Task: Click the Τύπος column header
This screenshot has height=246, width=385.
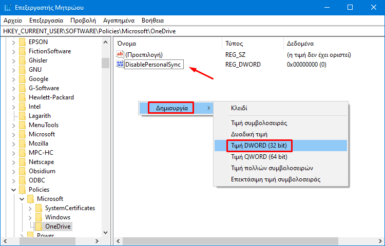Action: coord(253,44)
